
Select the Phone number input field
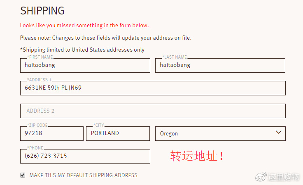(x=85, y=156)
